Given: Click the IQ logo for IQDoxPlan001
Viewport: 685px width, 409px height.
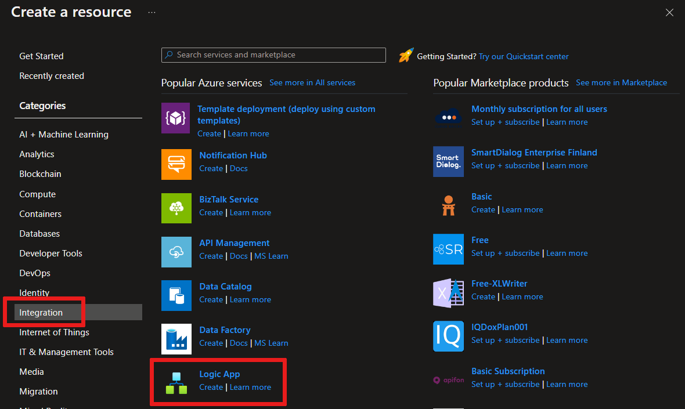Looking at the screenshot, I should 448,336.
